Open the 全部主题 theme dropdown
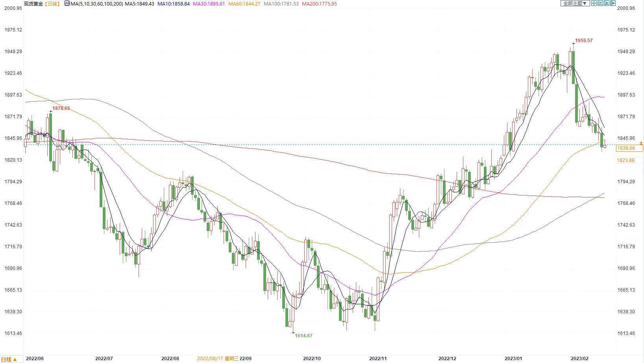This screenshot has width=644, height=363. [575, 3]
